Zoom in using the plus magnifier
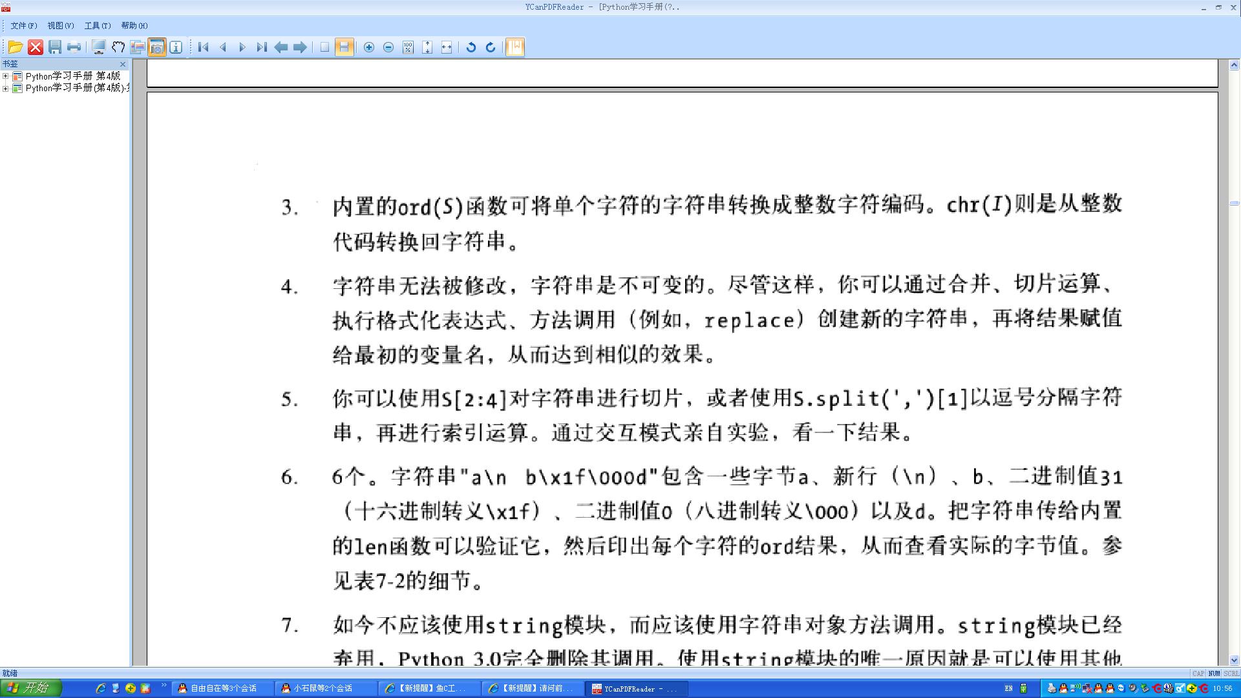Viewport: 1241px width, 698px height. [368, 47]
